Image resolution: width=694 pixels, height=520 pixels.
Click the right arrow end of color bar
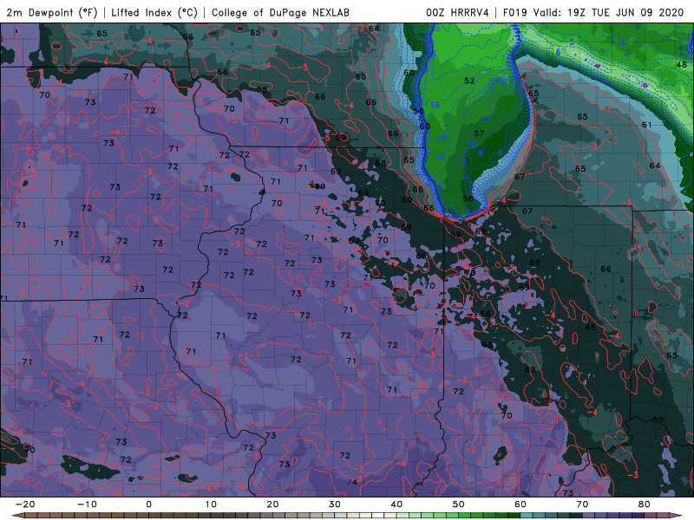click(677, 516)
